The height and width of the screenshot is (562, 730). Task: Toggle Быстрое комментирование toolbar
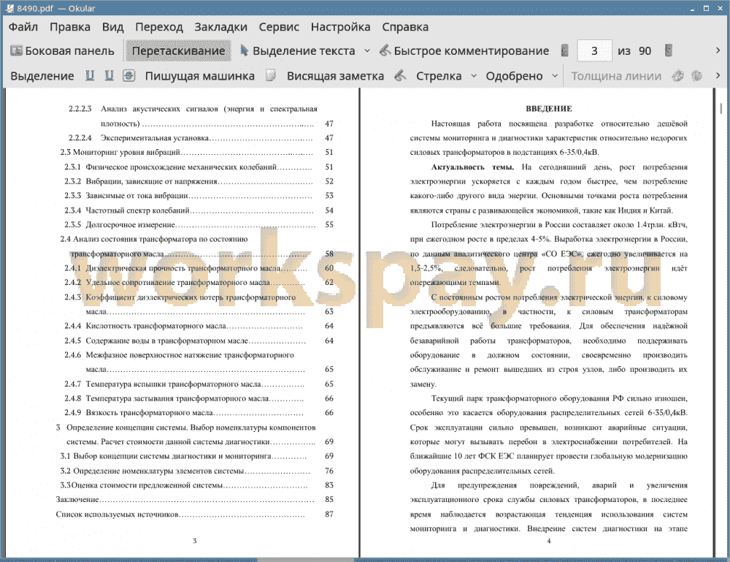464,51
